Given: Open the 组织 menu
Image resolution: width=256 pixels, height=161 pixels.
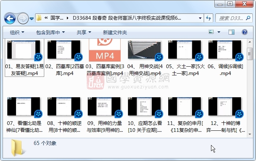Looking at the screenshot, I should 17,32.
